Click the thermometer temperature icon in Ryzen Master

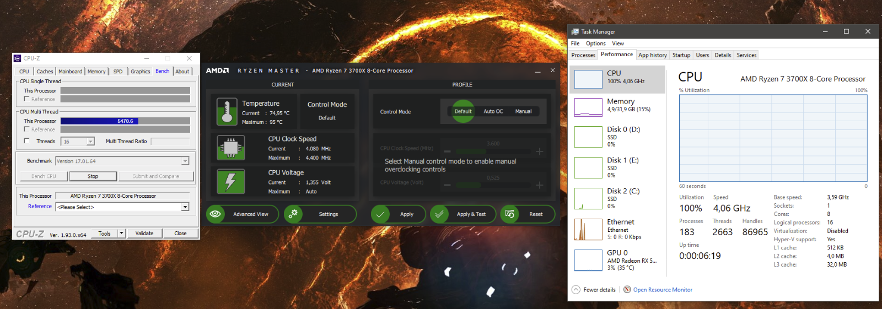pyautogui.click(x=227, y=112)
